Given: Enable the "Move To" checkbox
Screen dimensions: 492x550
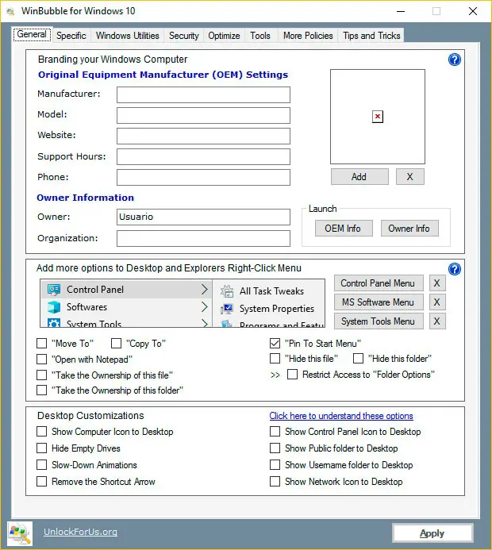Looking at the screenshot, I should tap(42, 343).
